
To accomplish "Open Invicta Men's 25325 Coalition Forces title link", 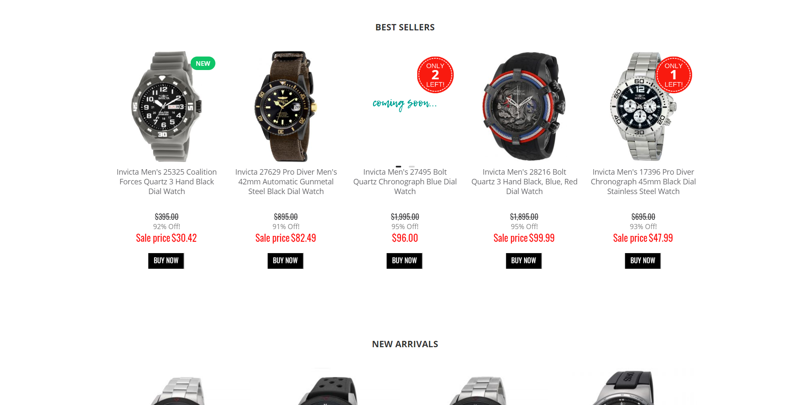I will click(x=167, y=182).
